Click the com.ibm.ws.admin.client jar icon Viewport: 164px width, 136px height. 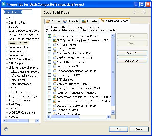click(54, 101)
